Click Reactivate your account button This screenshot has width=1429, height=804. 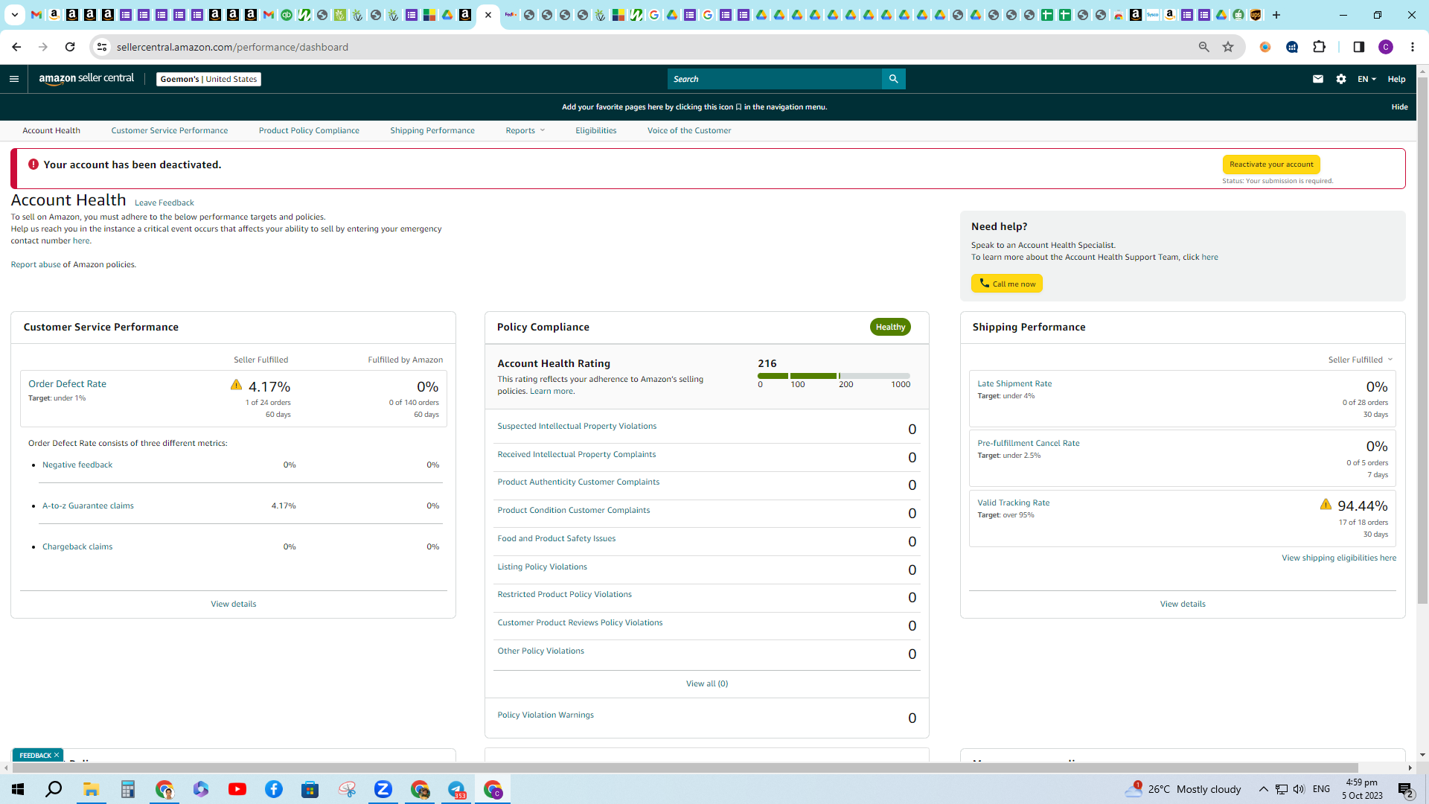(1271, 165)
